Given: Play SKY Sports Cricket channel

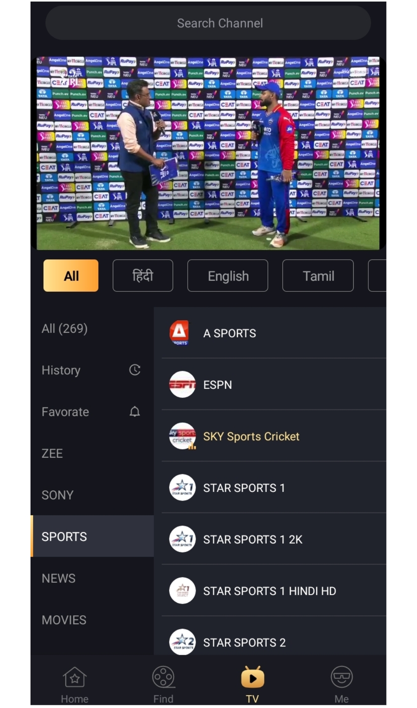Looking at the screenshot, I should pos(251,436).
